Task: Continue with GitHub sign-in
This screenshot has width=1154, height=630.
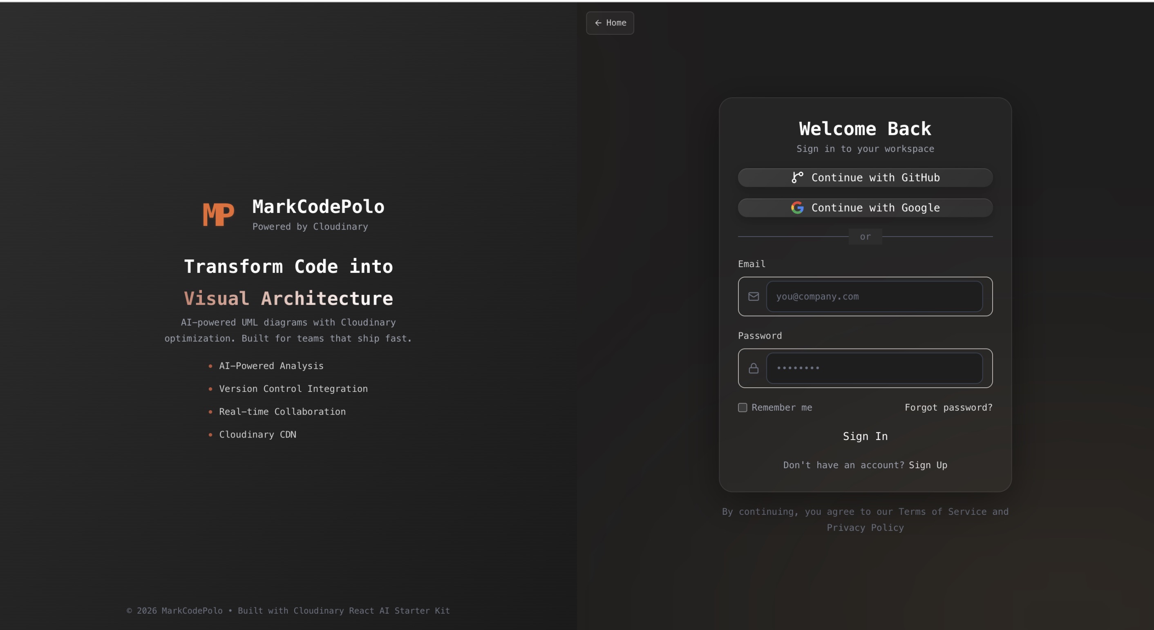Action: point(865,178)
